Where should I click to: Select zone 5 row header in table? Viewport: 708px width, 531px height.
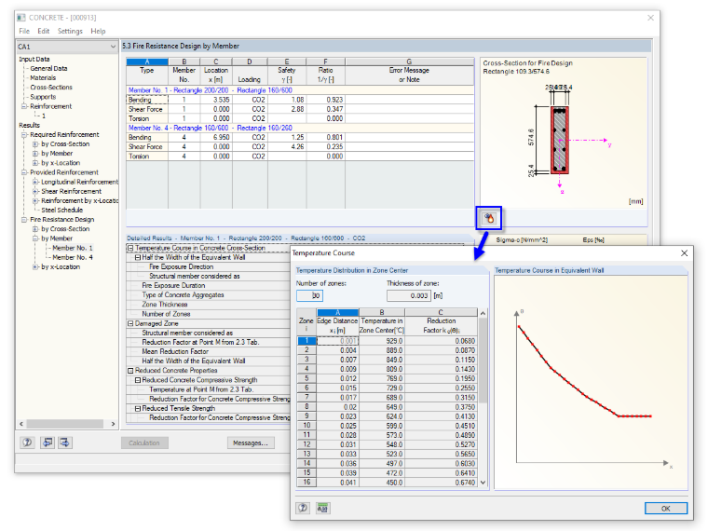(306, 378)
